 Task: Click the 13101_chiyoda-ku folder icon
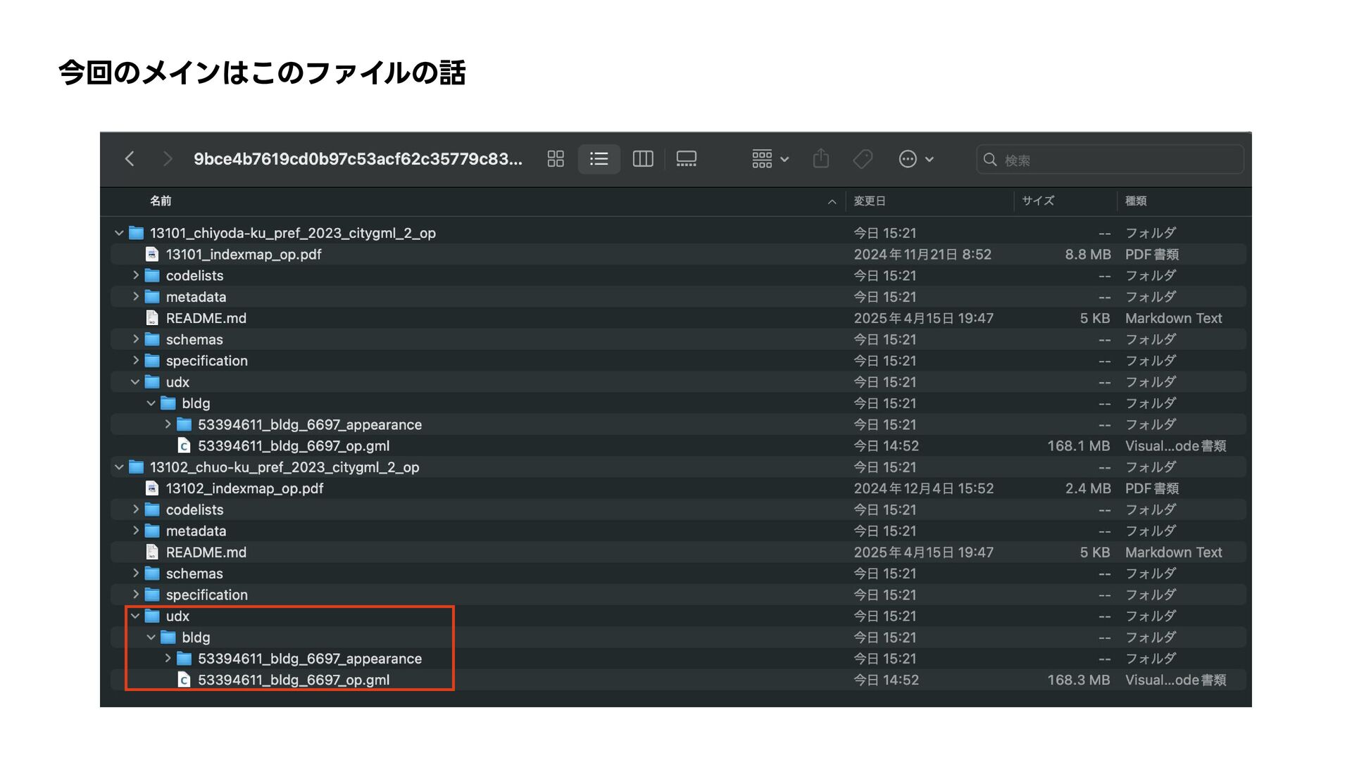click(137, 233)
